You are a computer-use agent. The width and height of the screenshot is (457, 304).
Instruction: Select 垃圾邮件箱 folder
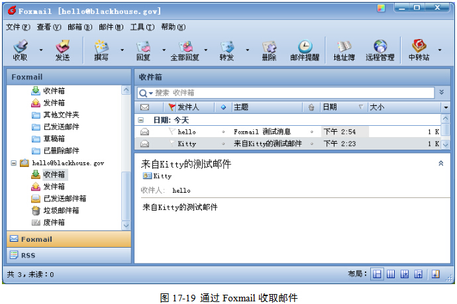coord(61,211)
